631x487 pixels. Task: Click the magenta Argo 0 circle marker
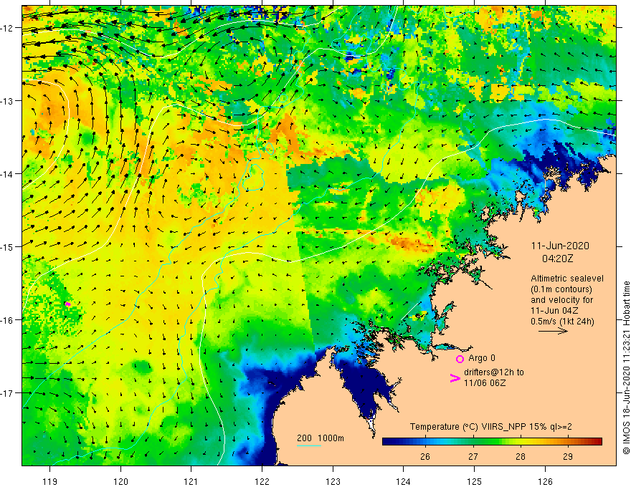pyautogui.click(x=460, y=359)
